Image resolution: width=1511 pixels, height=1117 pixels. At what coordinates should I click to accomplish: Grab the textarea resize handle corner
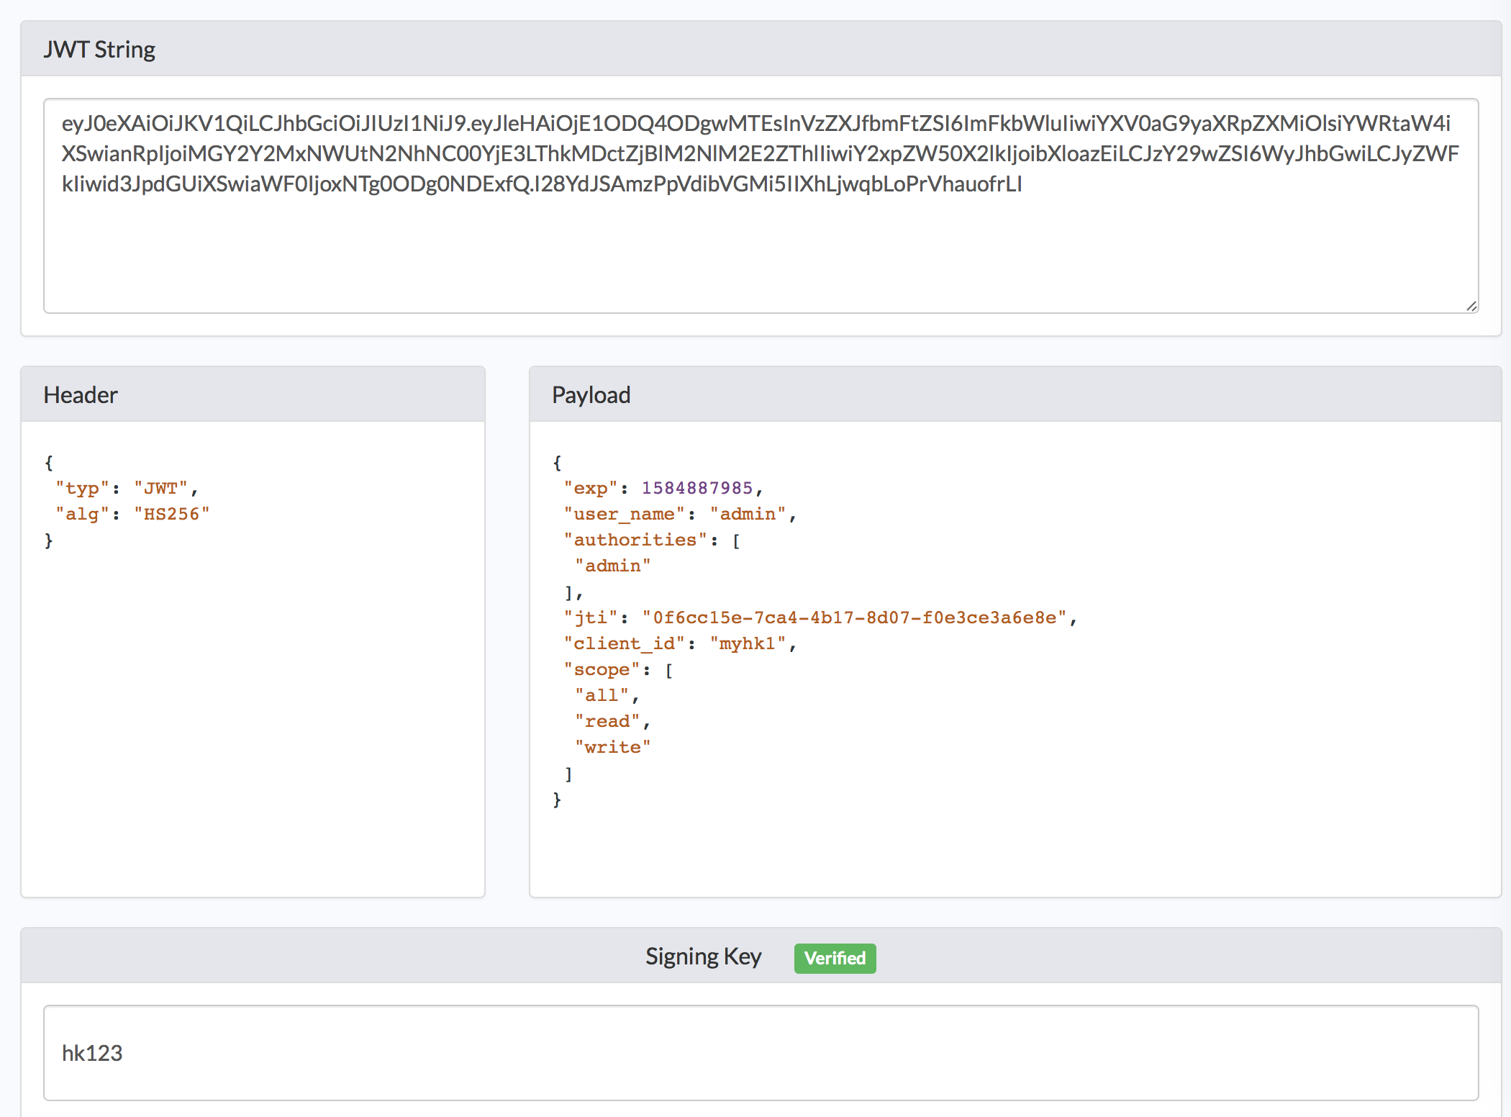pyautogui.click(x=1471, y=306)
